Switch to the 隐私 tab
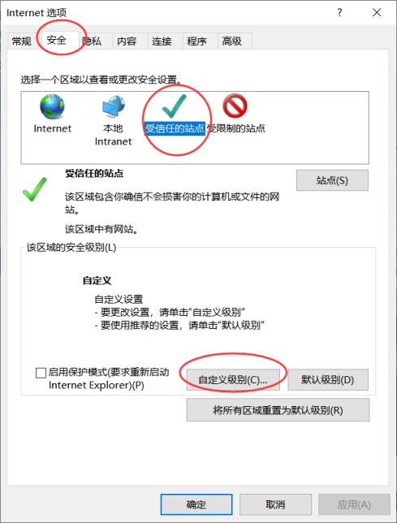This screenshot has width=397, height=523. point(92,41)
